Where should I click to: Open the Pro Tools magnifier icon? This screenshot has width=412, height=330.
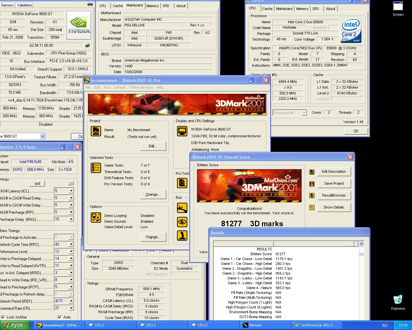click(182, 183)
